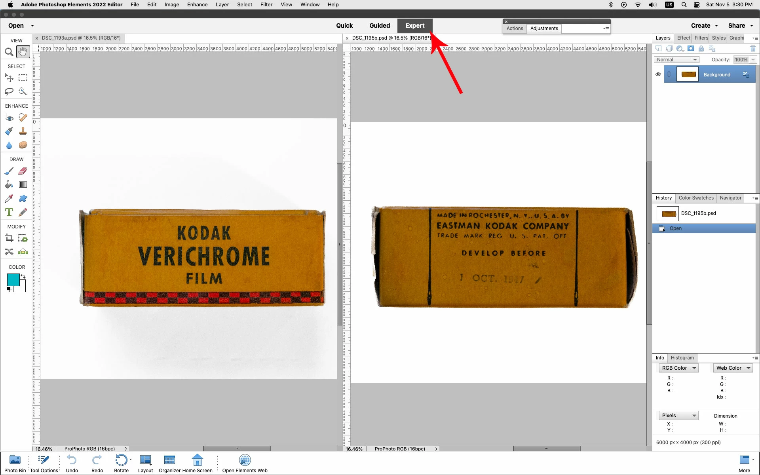Select the Eraser tool
The image size is (760, 475).
coord(23,171)
